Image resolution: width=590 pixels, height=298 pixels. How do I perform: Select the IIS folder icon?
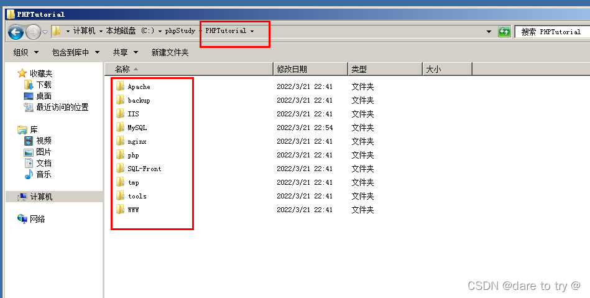(121, 113)
